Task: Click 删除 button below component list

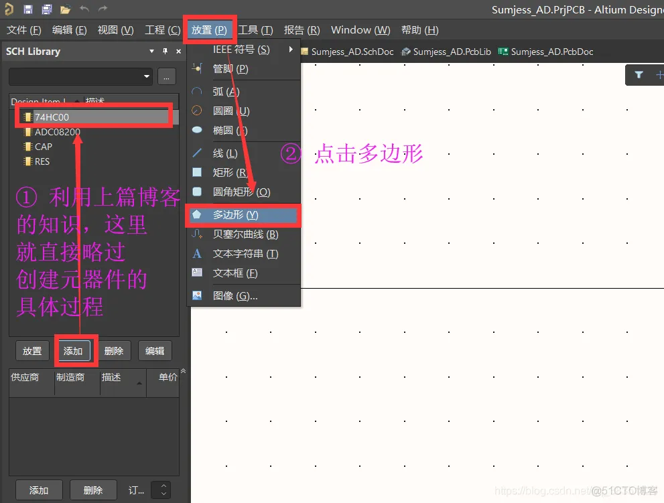Action: (114, 351)
